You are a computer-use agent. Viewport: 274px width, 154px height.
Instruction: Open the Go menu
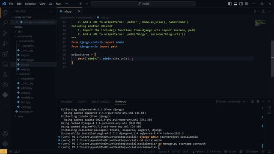coord(51,4)
